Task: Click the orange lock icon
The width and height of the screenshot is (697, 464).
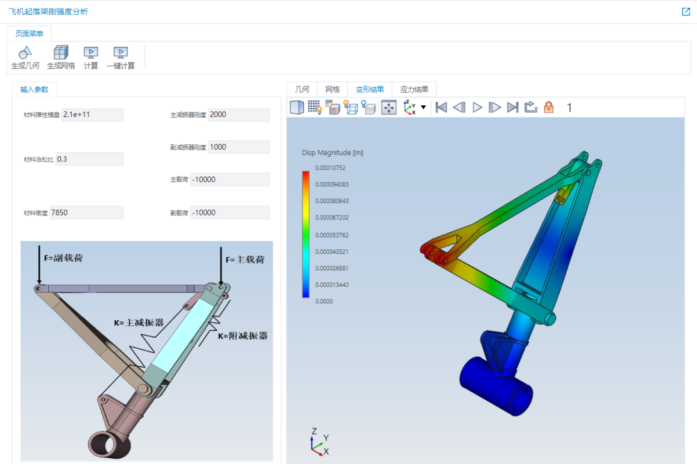Action: 549,107
